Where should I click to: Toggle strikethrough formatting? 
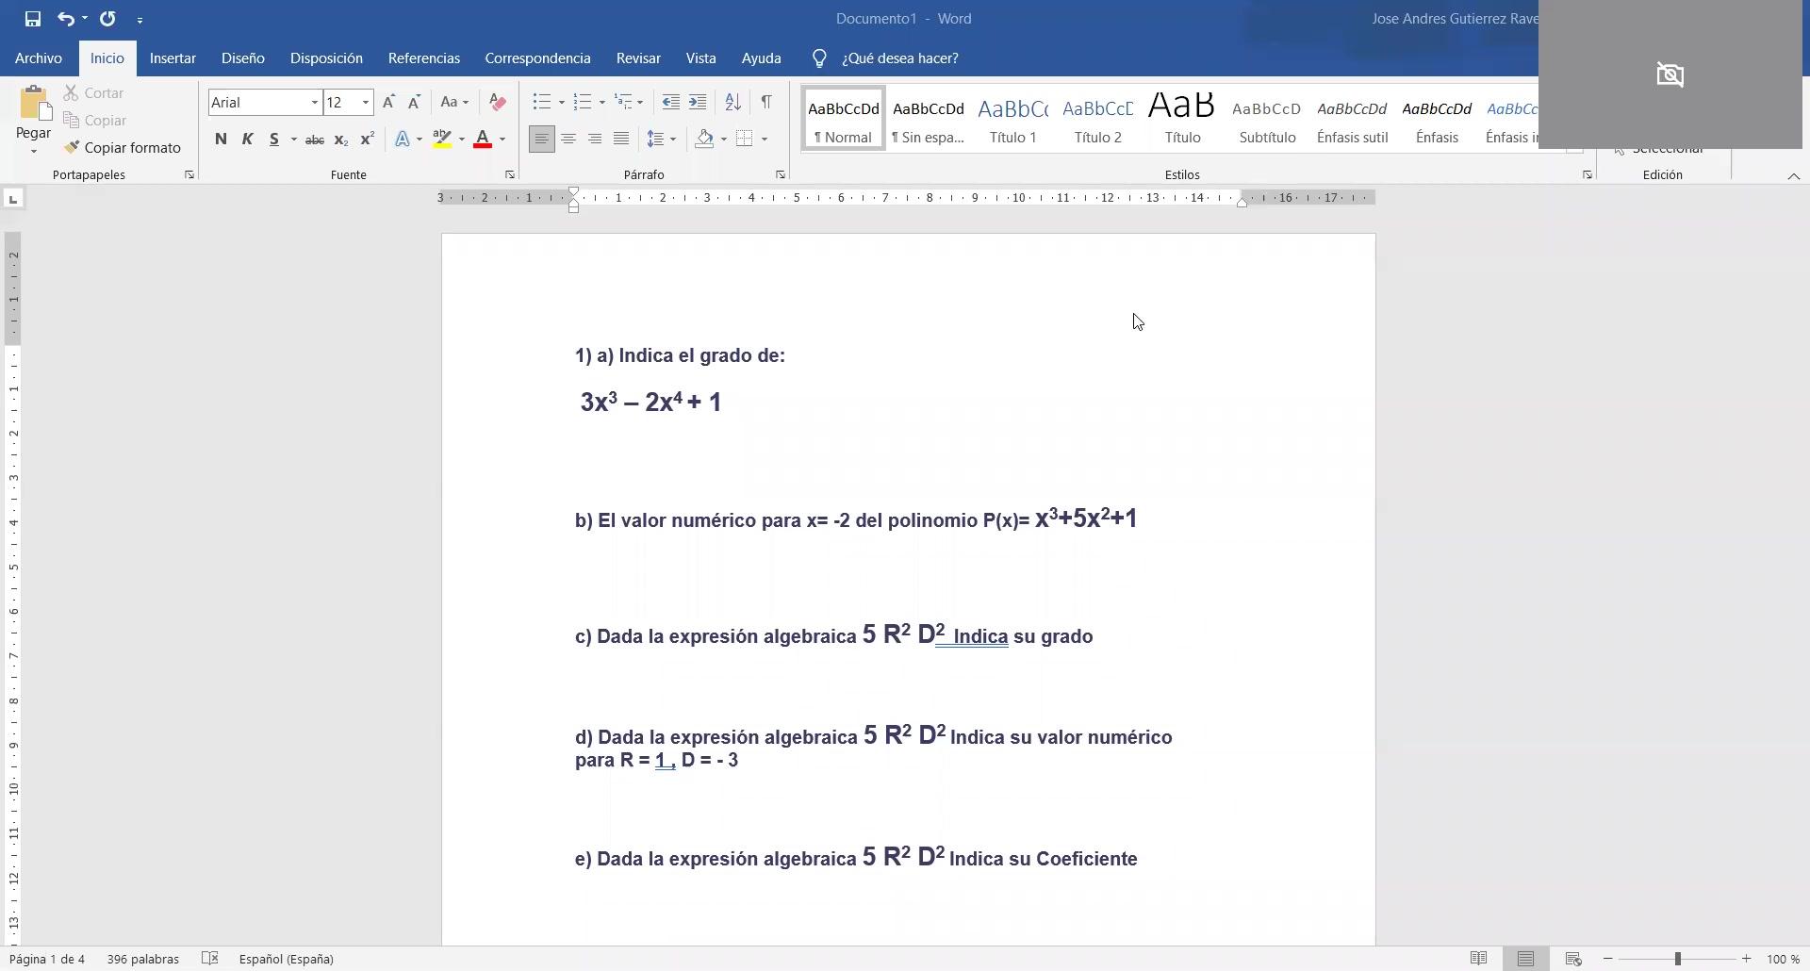tap(315, 140)
